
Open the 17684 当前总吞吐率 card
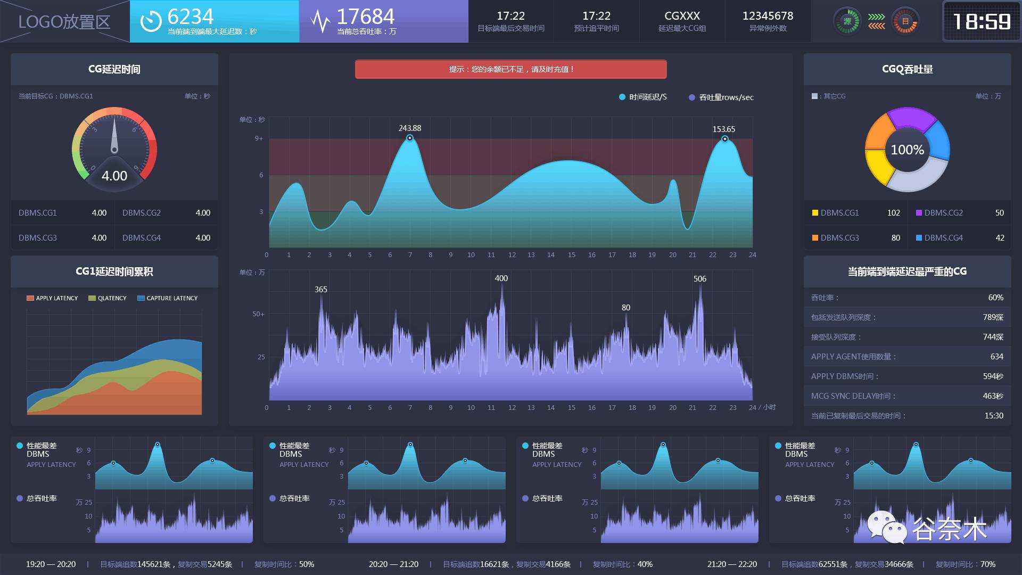(x=384, y=21)
